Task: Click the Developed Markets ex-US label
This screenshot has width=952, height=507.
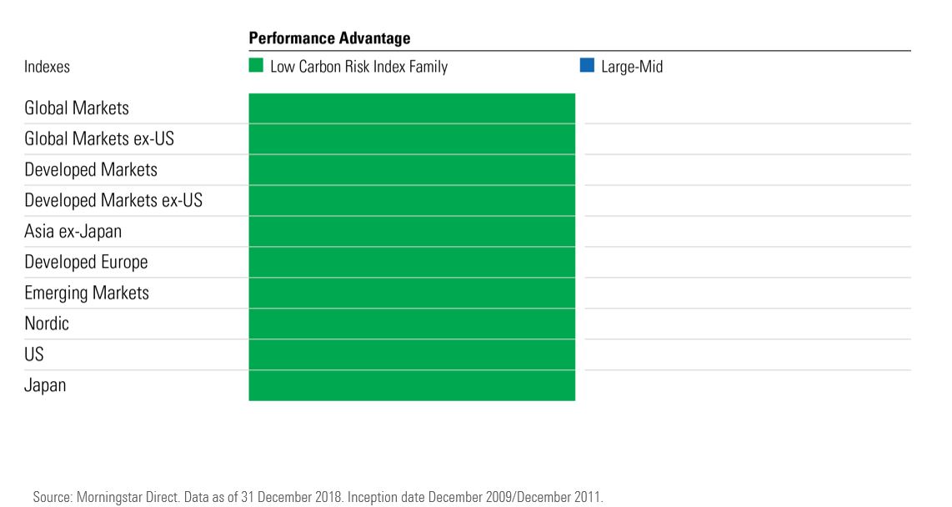Action: pyautogui.click(x=113, y=201)
